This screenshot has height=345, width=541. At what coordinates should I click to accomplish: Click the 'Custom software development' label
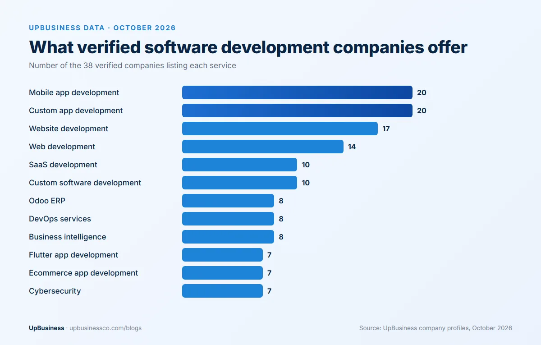pyautogui.click(x=85, y=183)
